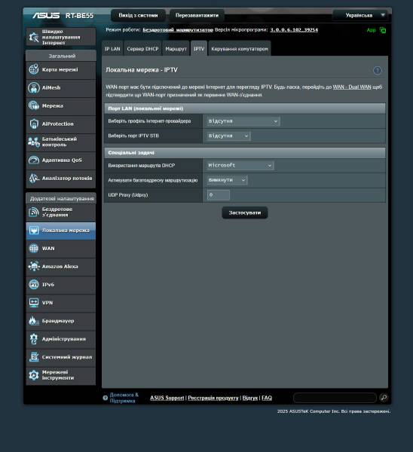Open the Бездротове з'єднання menu entry
Viewport: 413px width, 452px height.
click(61, 212)
